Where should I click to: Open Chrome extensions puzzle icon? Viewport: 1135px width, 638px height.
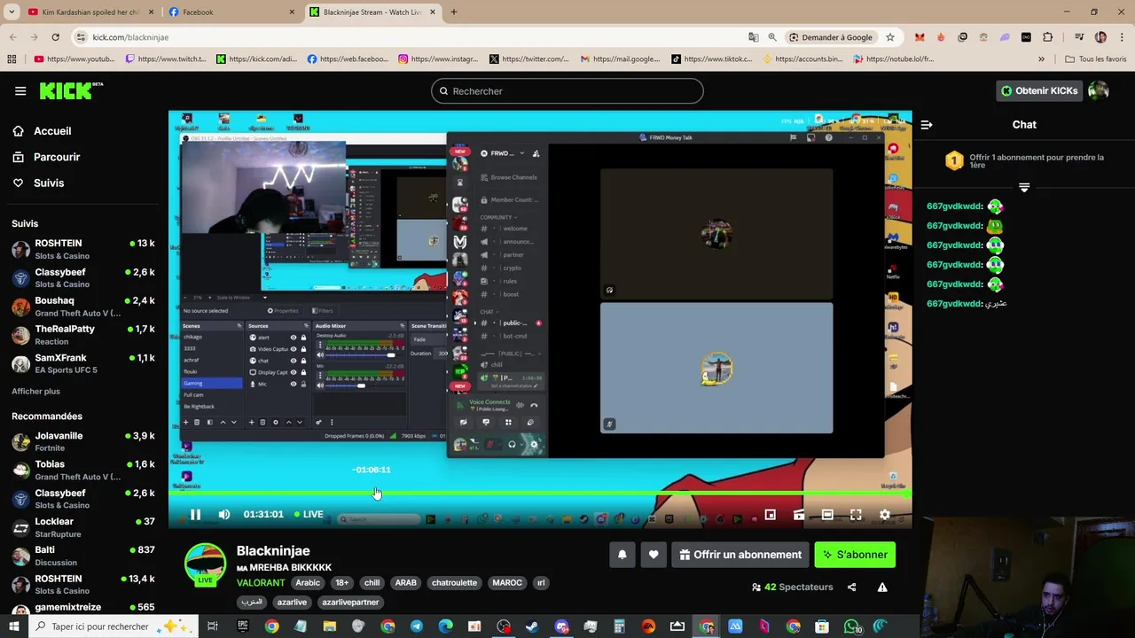coord(1048,37)
